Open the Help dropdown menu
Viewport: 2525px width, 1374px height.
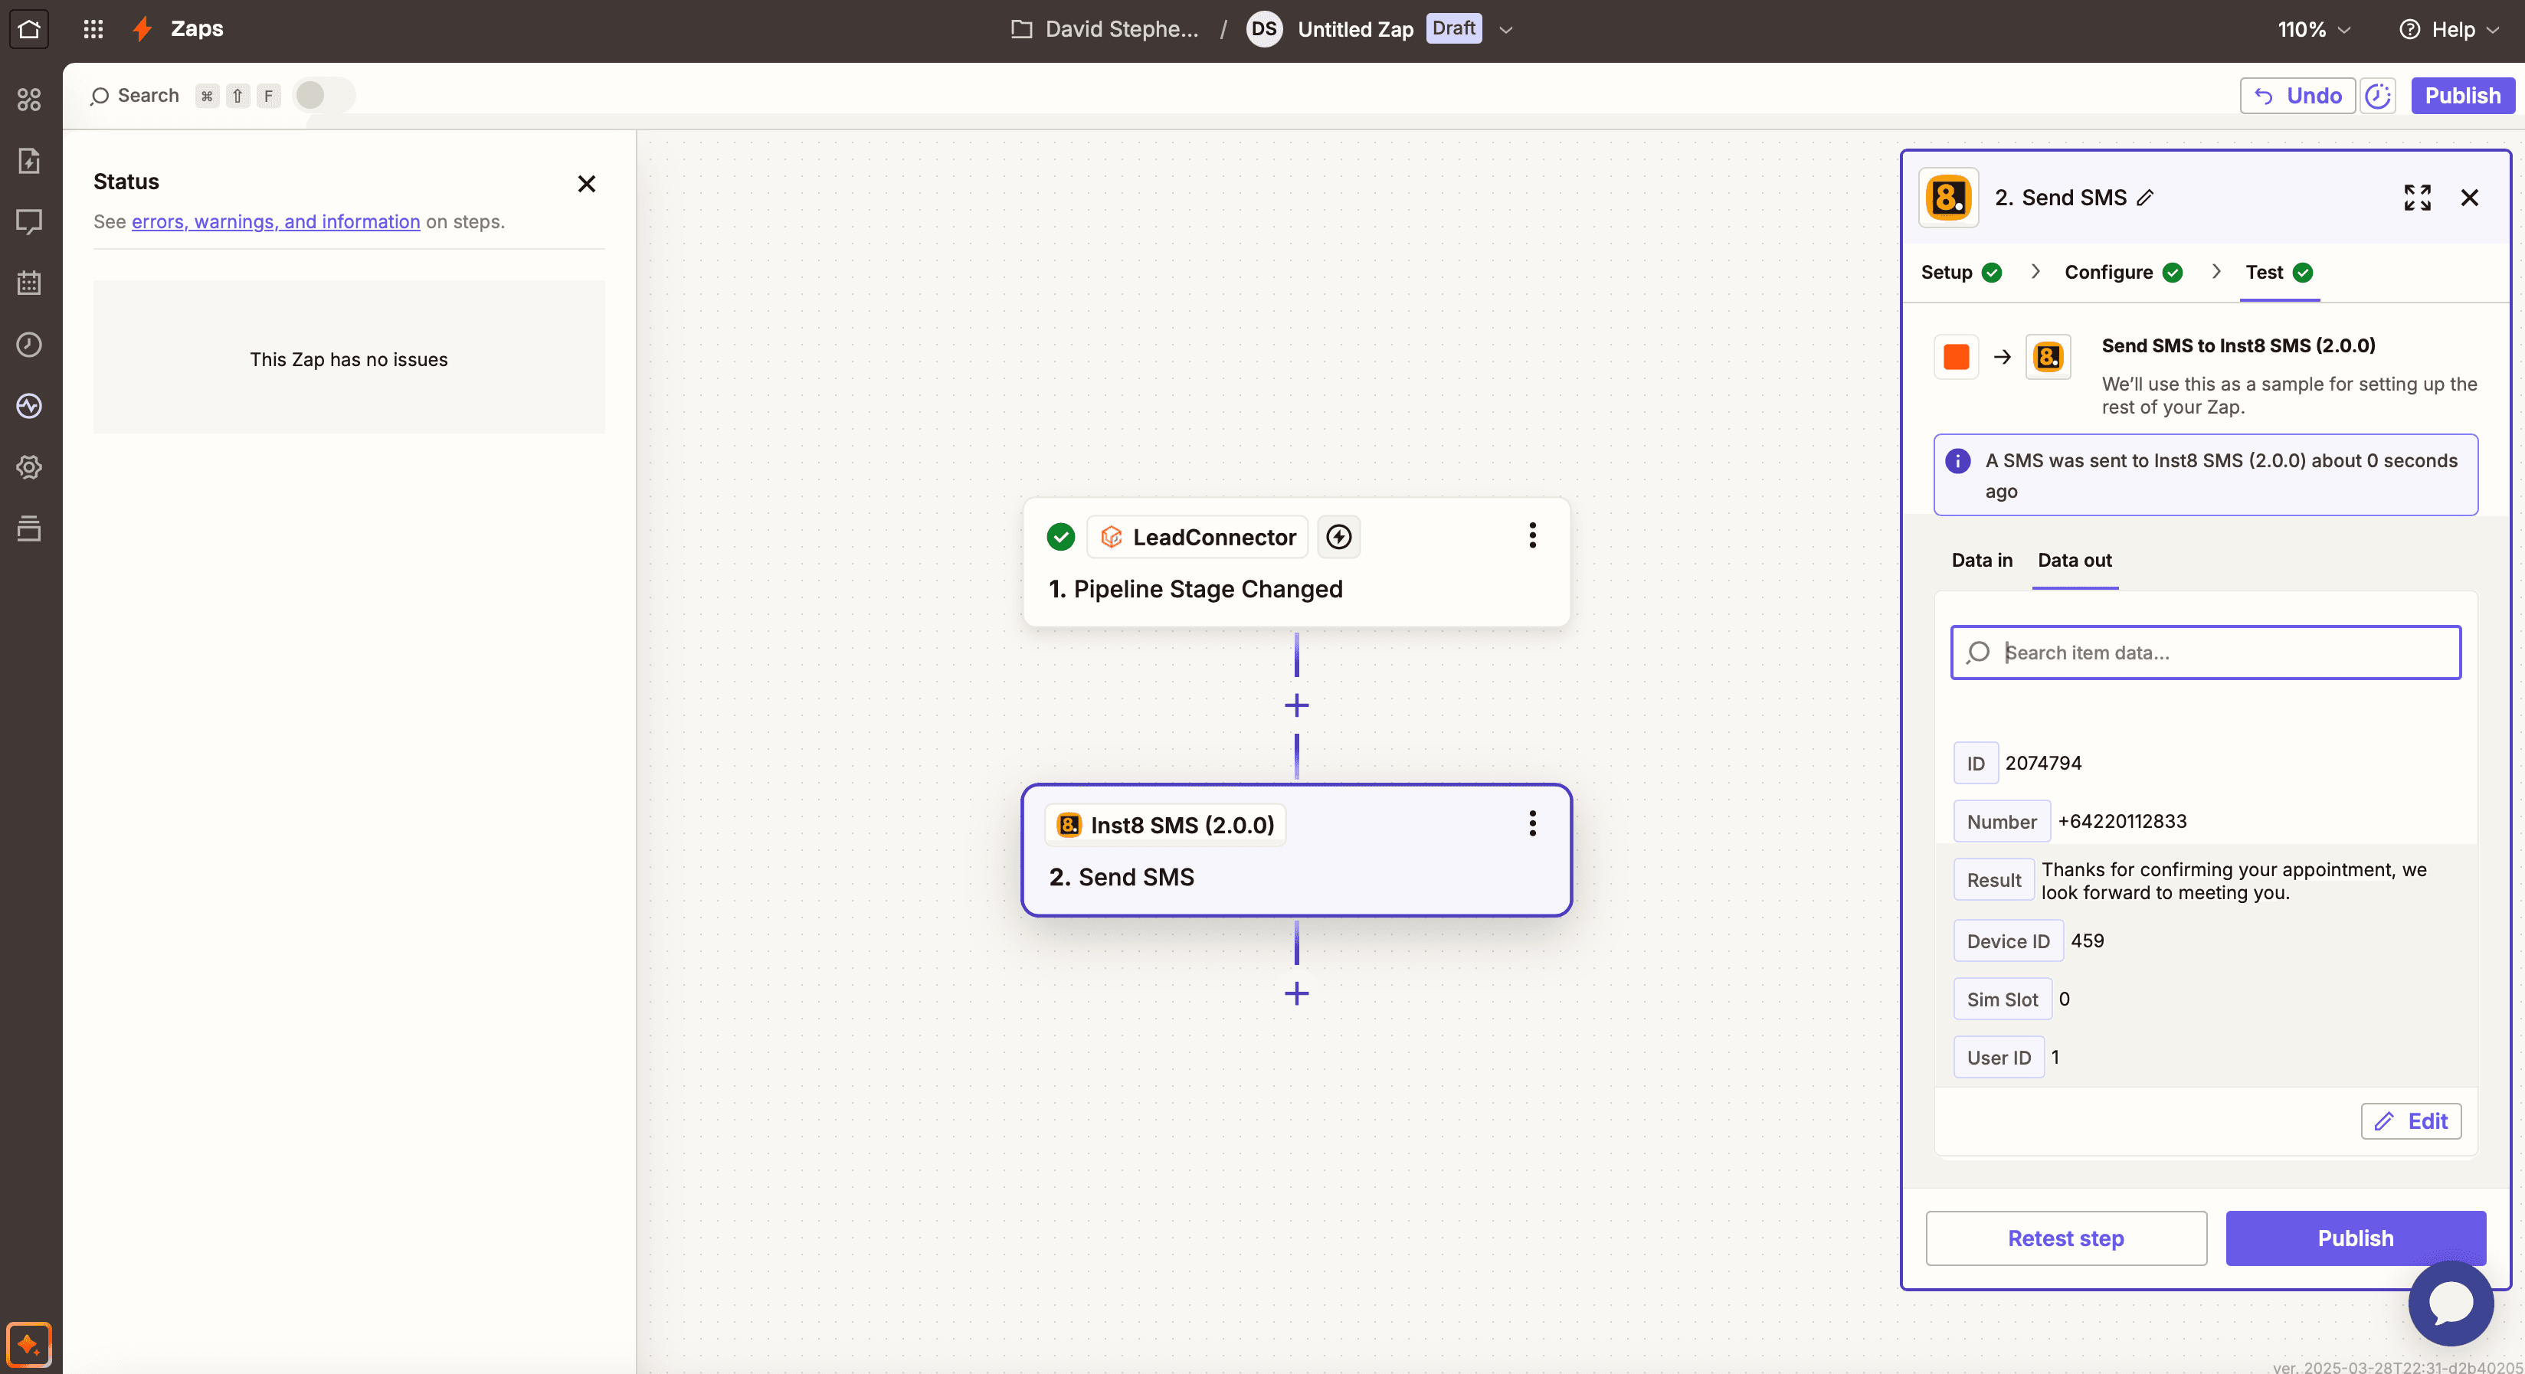point(2448,29)
